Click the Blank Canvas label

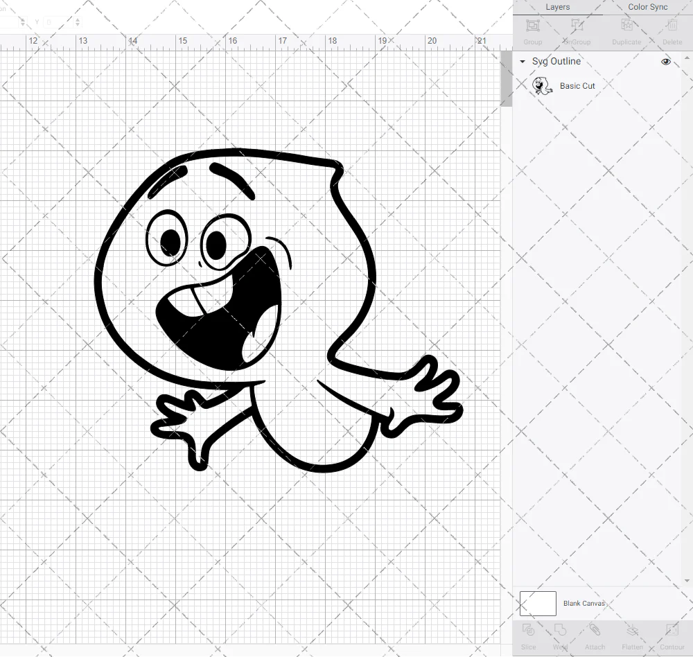pyautogui.click(x=584, y=604)
